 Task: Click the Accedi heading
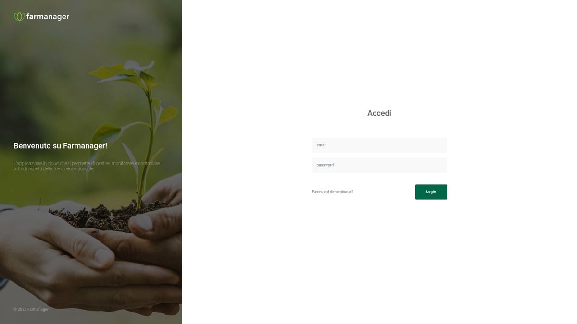(379, 113)
